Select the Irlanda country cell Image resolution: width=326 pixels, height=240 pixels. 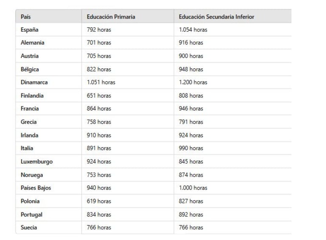point(29,135)
